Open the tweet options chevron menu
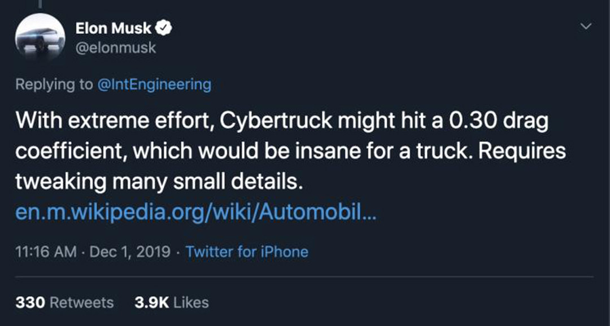Image resolution: width=610 pixels, height=326 pixels. [x=586, y=27]
